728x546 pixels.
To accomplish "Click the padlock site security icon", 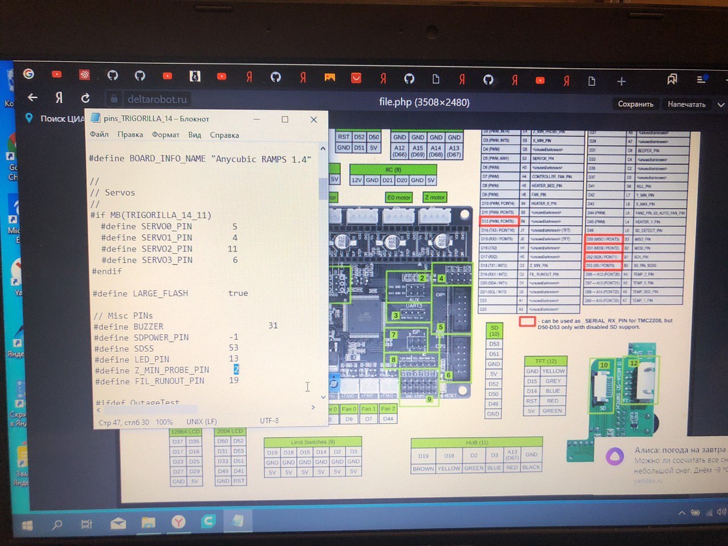I will click(114, 99).
